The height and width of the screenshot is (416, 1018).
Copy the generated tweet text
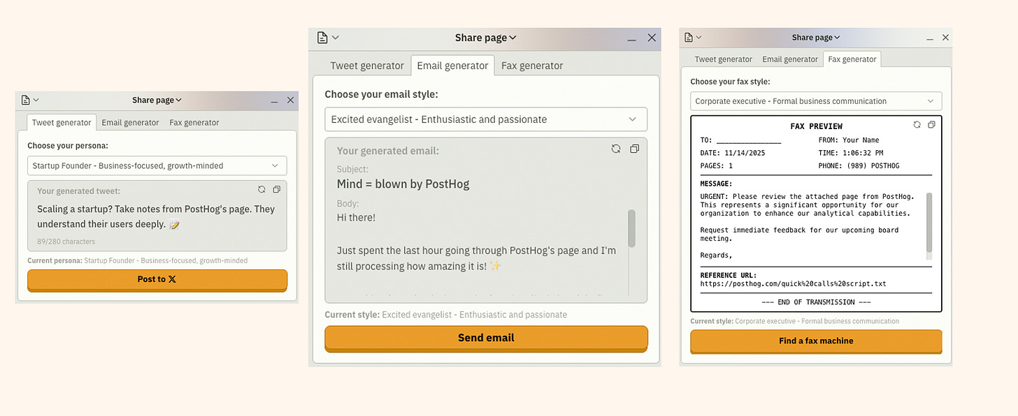tap(277, 189)
